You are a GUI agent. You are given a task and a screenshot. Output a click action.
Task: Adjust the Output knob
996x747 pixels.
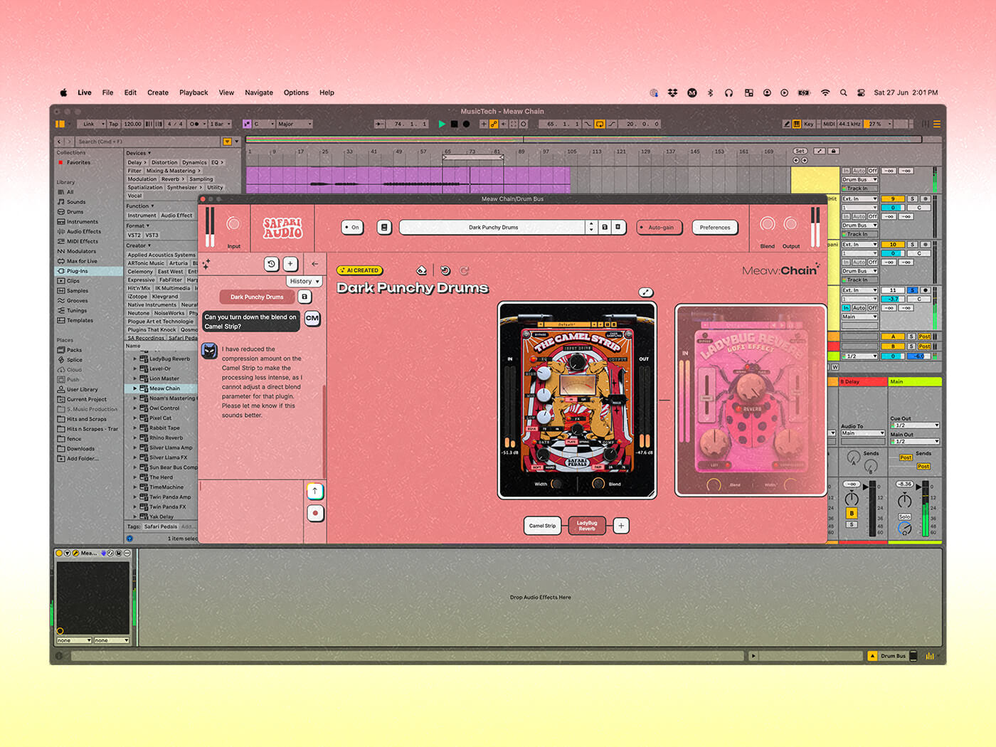pos(790,224)
